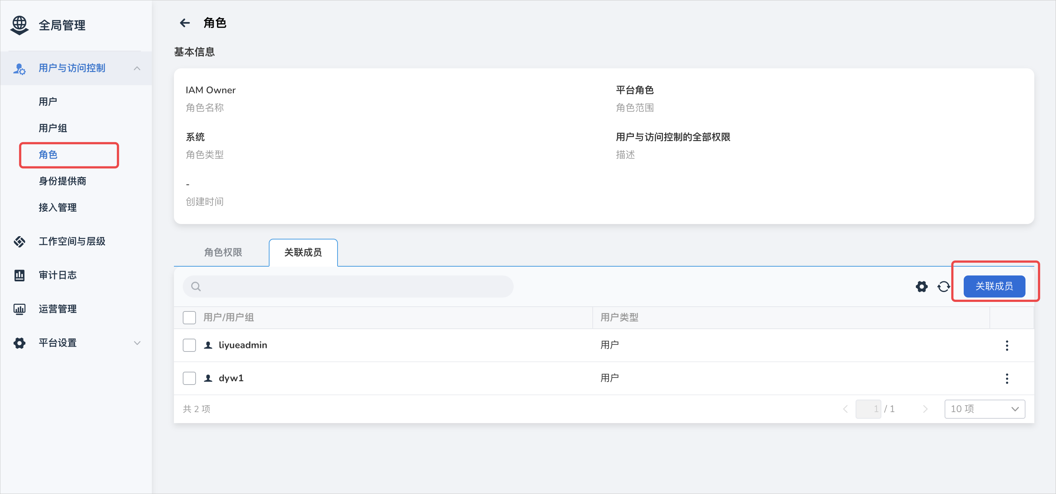Click search magnifier icon

(x=196, y=286)
